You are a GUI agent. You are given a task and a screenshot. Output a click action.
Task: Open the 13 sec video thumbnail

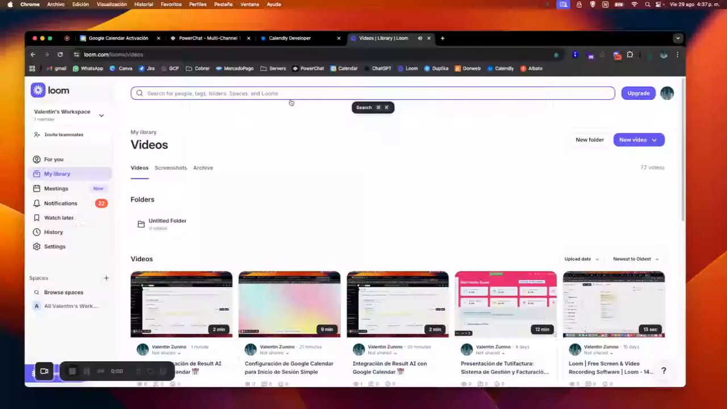coord(614,304)
